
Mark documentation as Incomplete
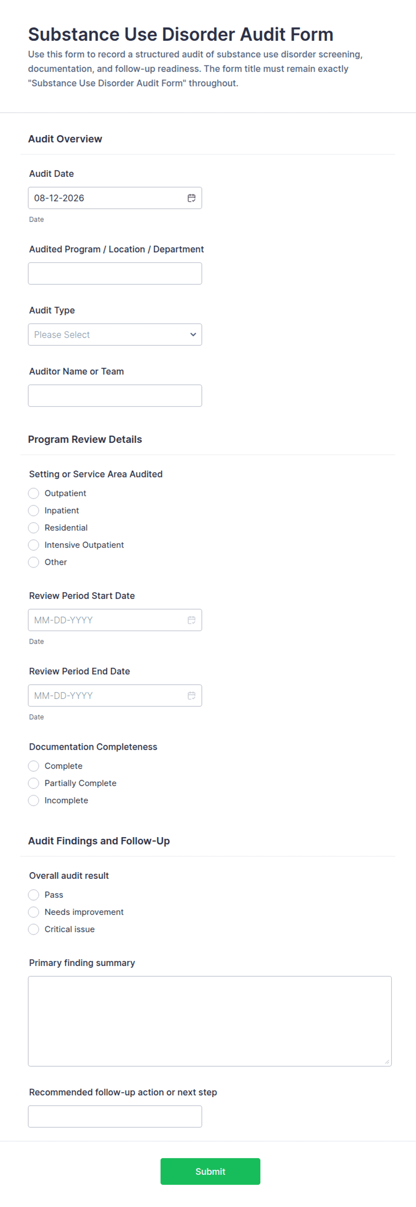[34, 800]
